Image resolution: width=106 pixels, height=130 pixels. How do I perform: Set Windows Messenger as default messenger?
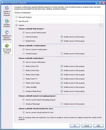[24, 104]
